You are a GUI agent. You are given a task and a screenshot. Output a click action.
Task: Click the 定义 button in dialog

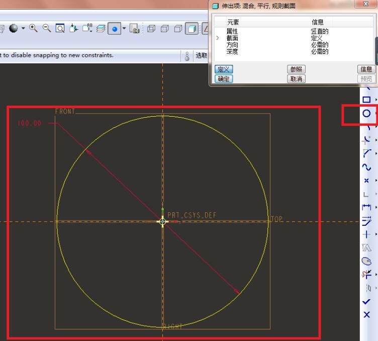pos(223,69)
